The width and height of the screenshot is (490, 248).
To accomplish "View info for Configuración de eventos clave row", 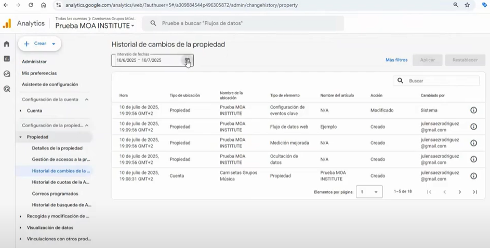I will (473, 110).
